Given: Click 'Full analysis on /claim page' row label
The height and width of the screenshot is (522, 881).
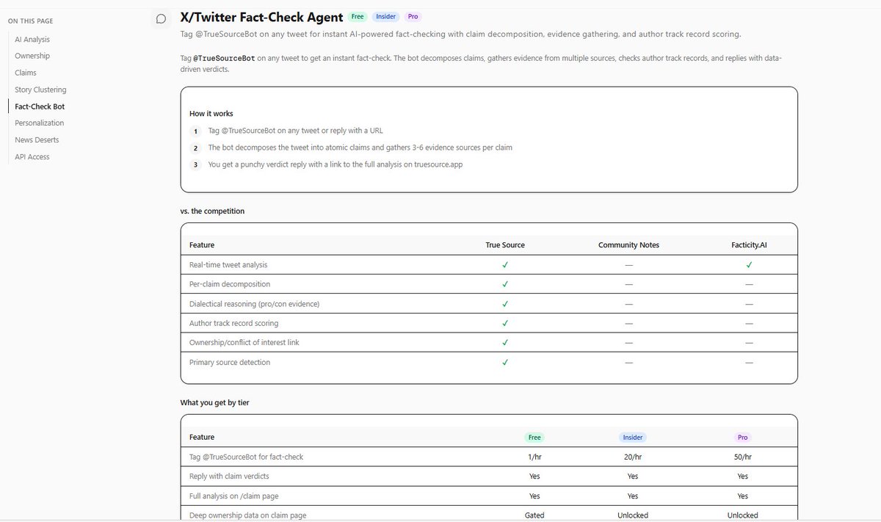Looking at the screenshot, I should 233,496.
